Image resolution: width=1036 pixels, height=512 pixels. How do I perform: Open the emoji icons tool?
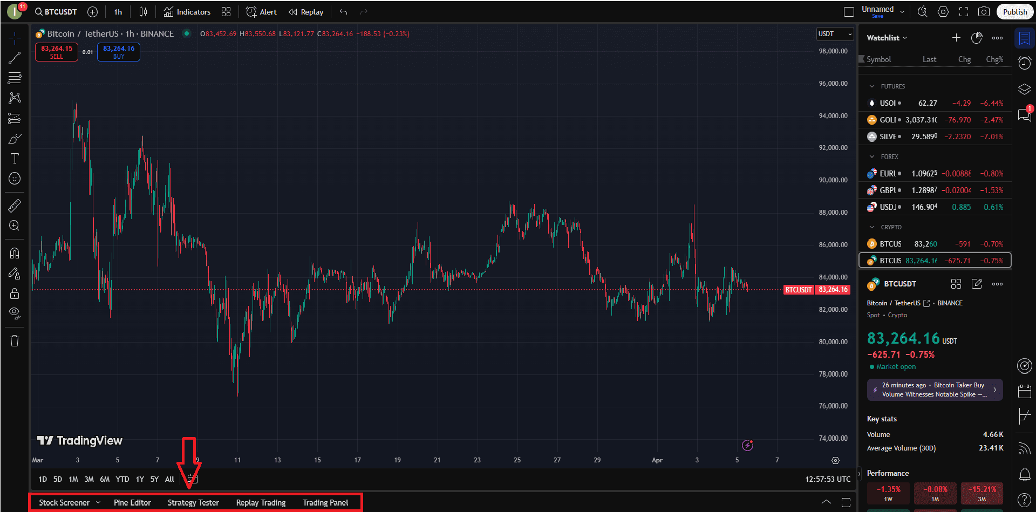tap(15, 179)
